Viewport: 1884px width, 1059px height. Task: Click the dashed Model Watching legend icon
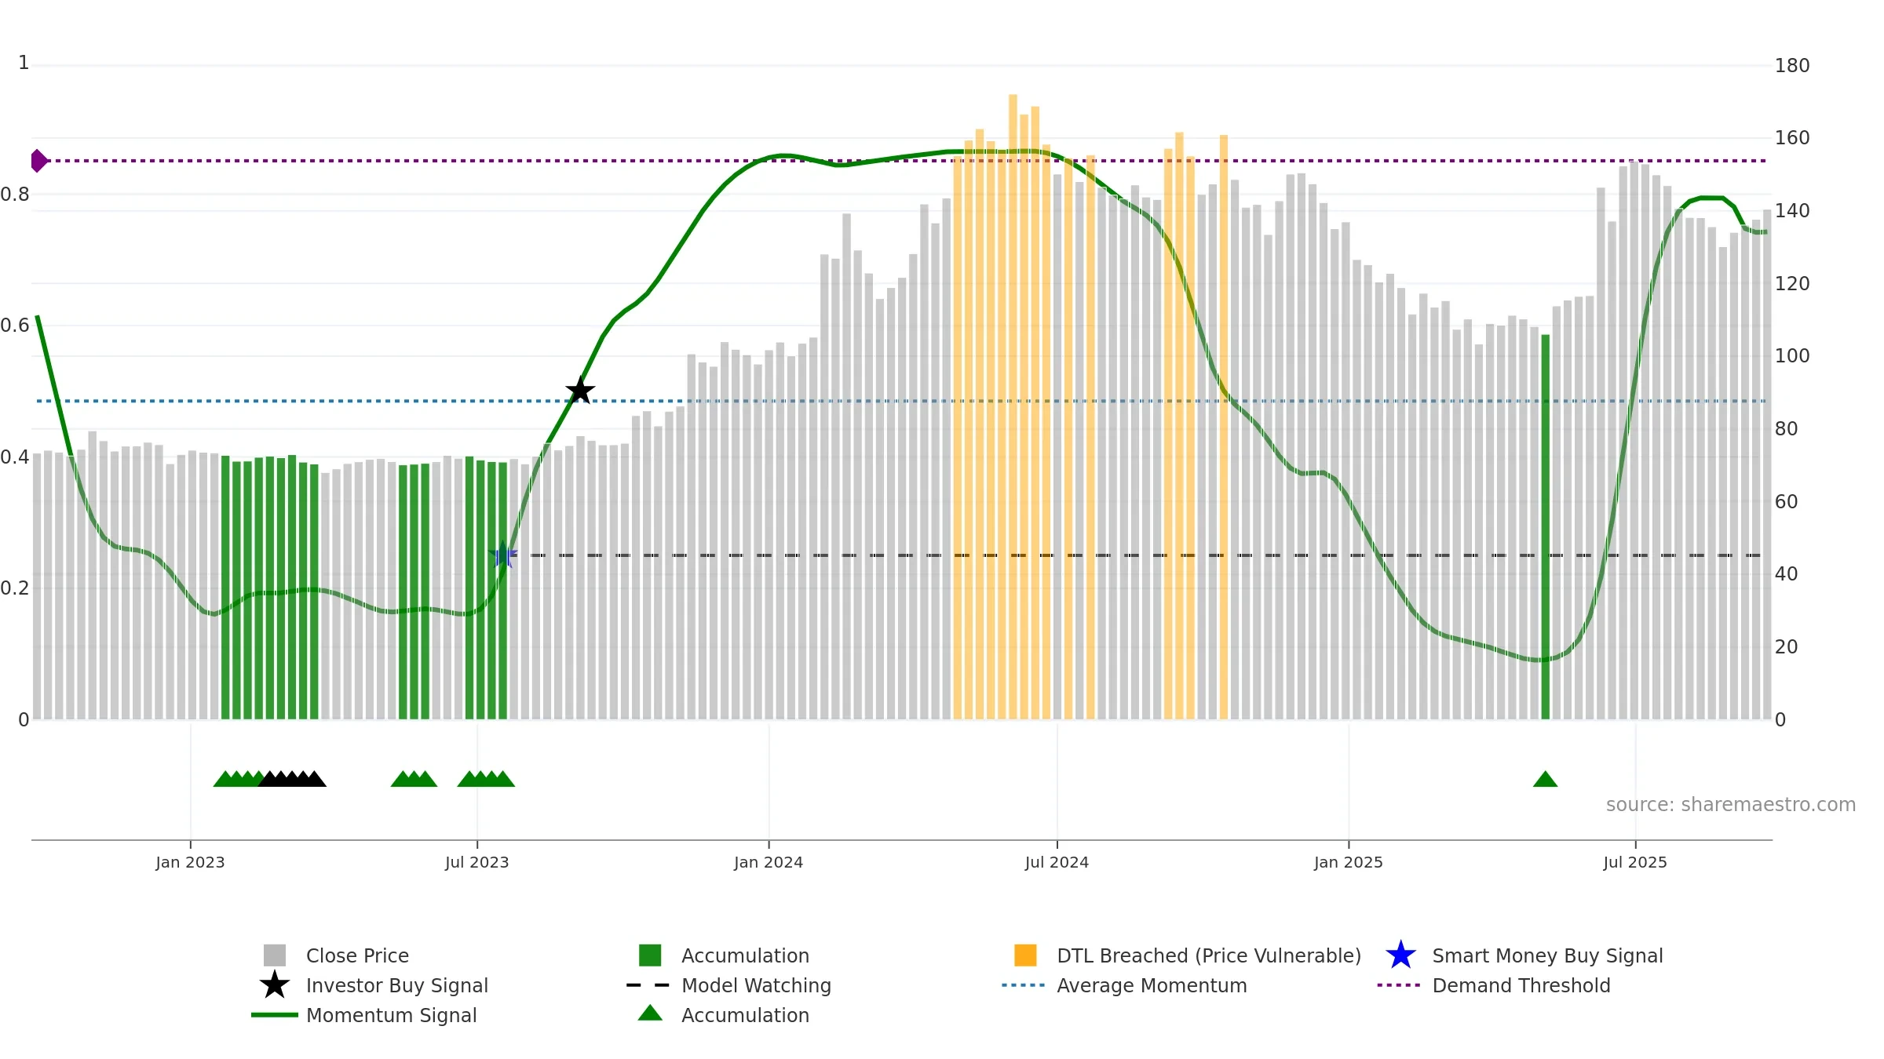[x=648, y=985]
